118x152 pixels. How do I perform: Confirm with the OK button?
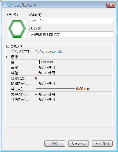pos(55,144)
